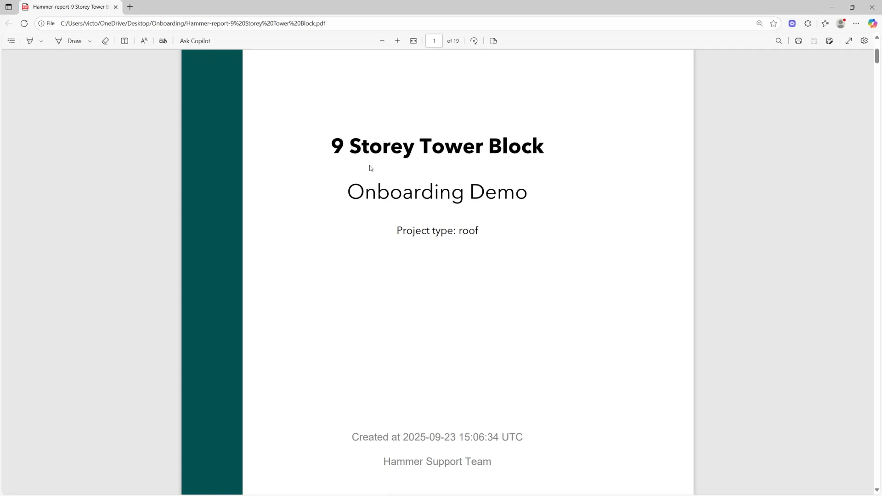Image resolution: width=882 pixels, height=496 pixels.
Task: Start Read aloud
Action: click(144, 41)
